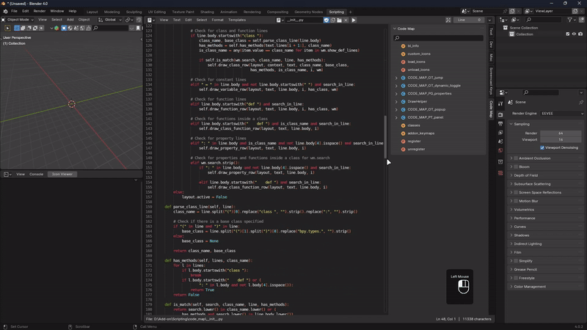Open the Render menu in top bar

pos(40,11)
